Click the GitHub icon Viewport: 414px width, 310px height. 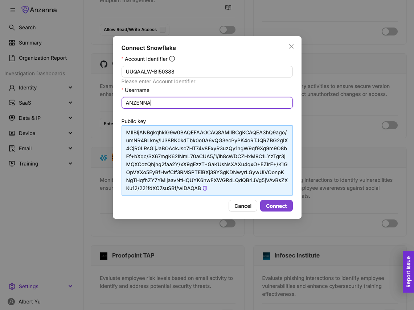(104, 64)
